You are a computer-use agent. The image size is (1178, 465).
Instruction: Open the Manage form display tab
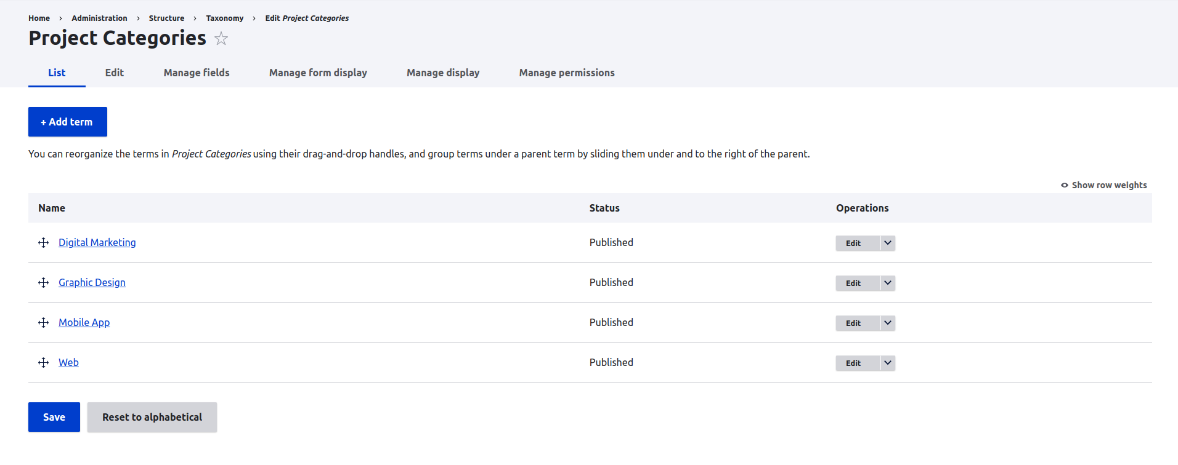pos(318,73)
